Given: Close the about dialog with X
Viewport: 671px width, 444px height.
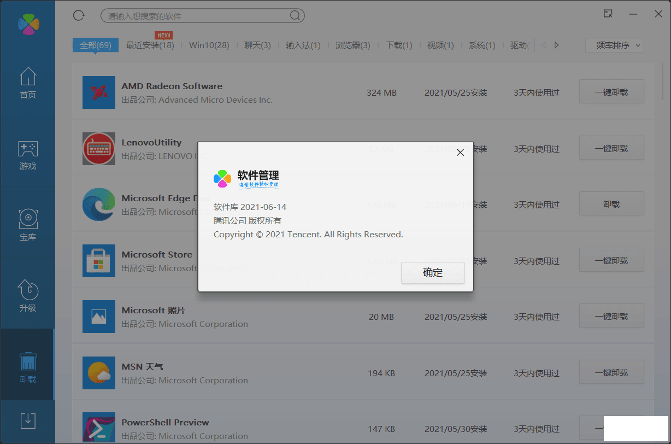Looking at the screenshot, I should click(460, 153).
